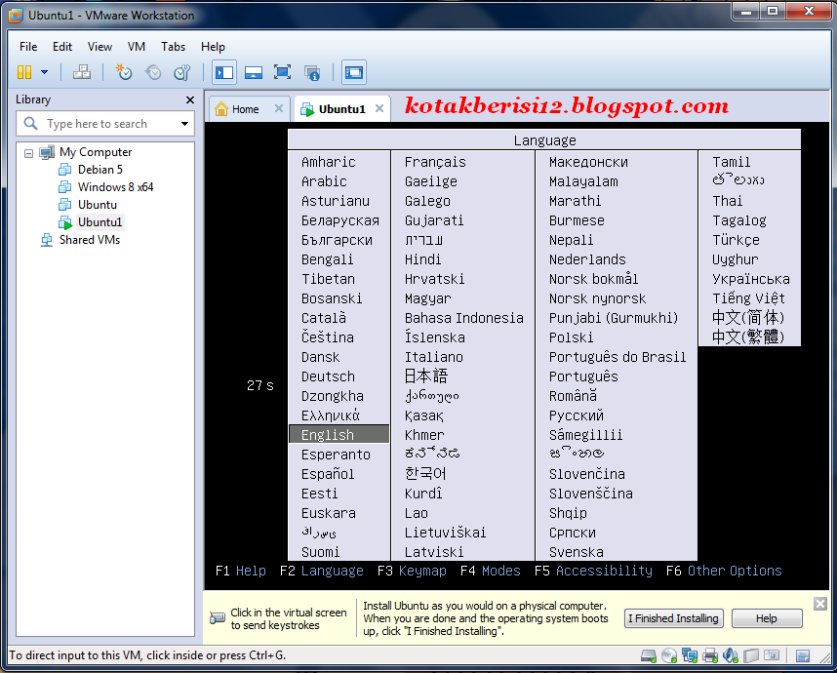
Task: Click the message log status icon
Action: (x=802, y=655)
